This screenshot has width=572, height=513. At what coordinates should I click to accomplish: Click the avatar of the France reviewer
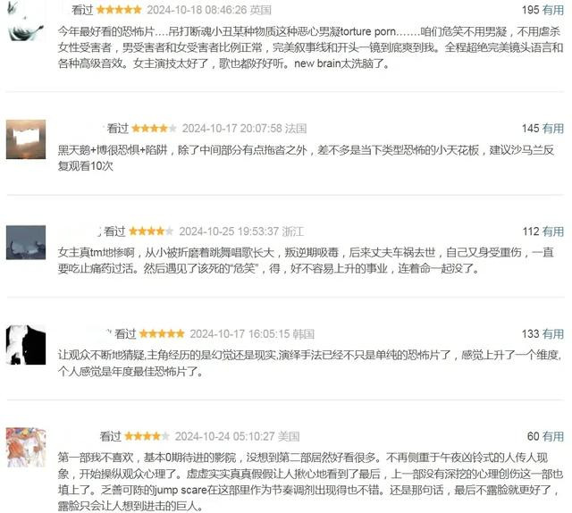point(26,139)
